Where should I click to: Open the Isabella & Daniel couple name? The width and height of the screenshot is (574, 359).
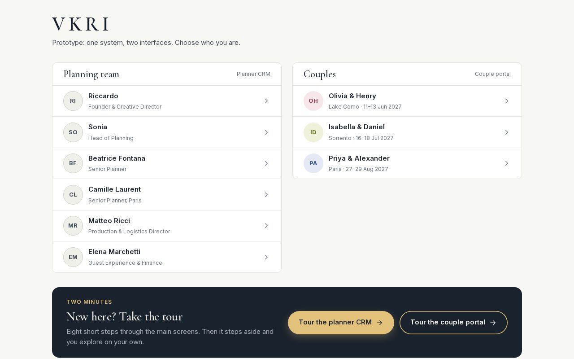pyautogui.click(x=357, y=127)
